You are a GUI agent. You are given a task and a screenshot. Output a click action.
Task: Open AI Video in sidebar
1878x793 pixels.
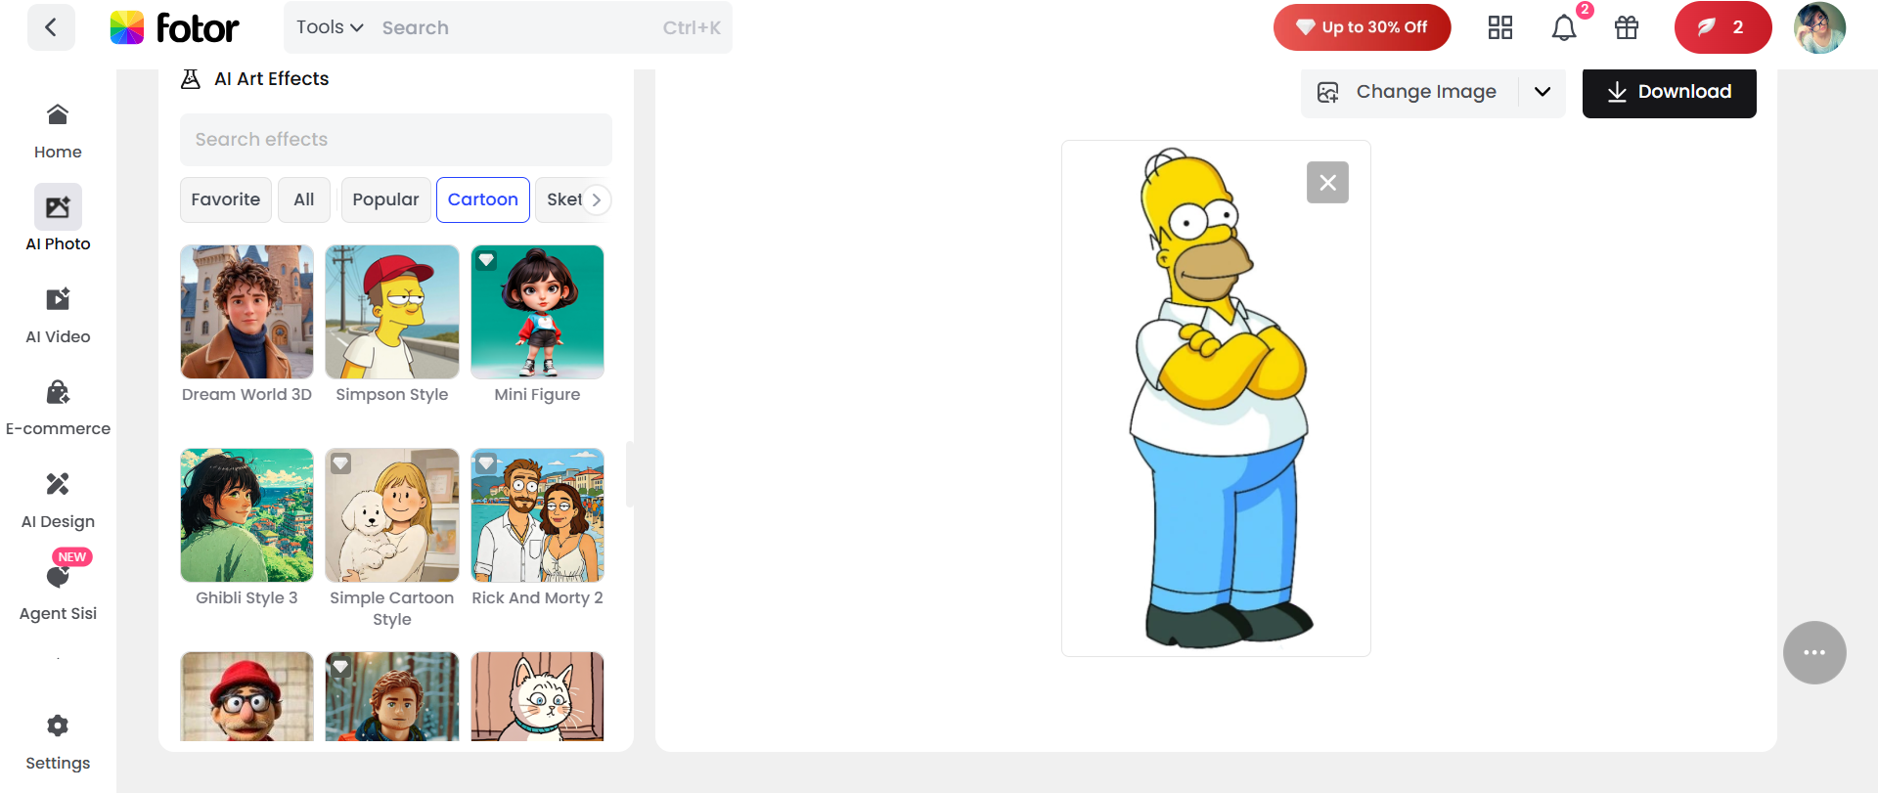point(58,316)
